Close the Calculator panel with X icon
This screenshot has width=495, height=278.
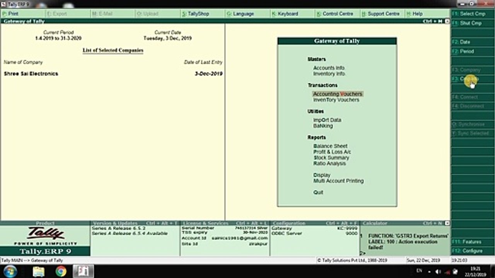[447, 223]
